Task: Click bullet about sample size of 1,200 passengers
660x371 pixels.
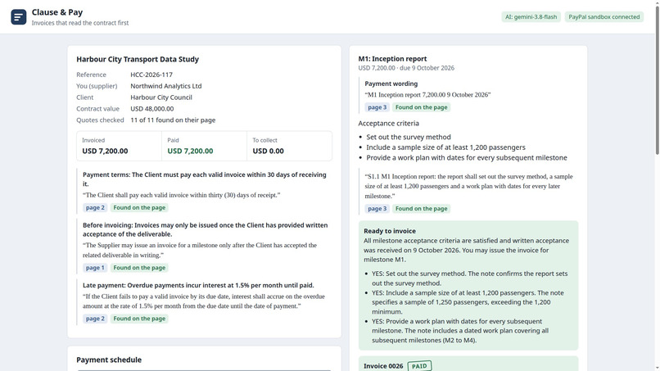Action: pyautogui.click(x=445, y=147)
